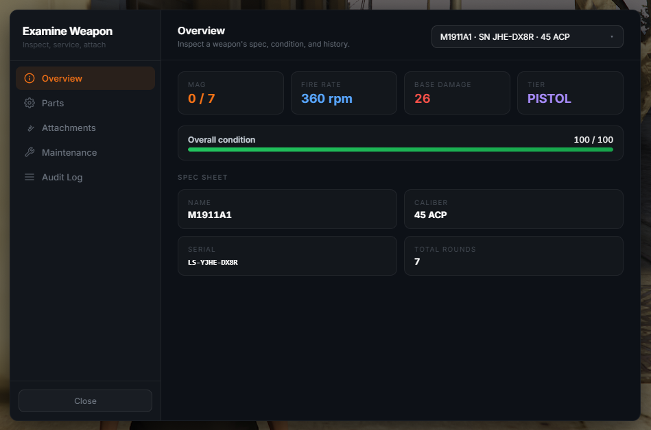Click the Attachments plug icon
651x430 pixels.
pos(30,128)
